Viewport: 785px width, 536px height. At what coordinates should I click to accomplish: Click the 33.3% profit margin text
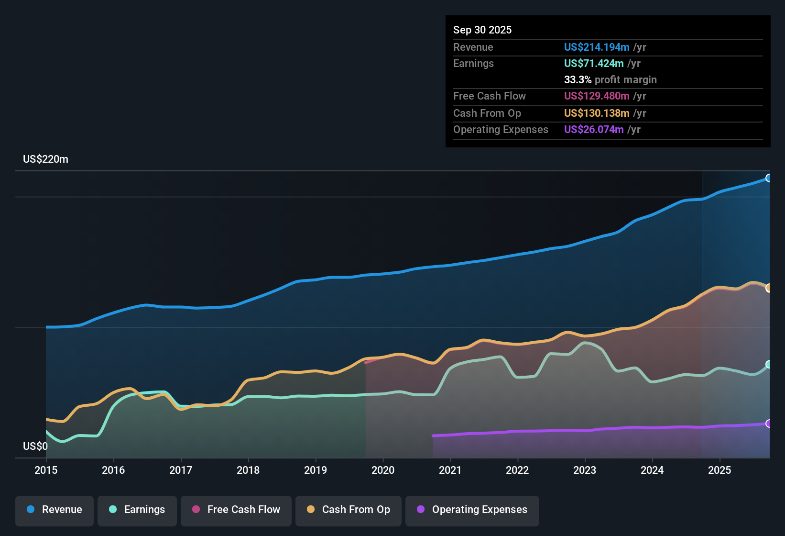point(611,79)
